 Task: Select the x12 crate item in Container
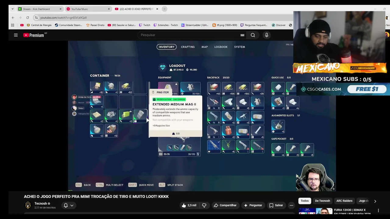[x=111, y=131]
